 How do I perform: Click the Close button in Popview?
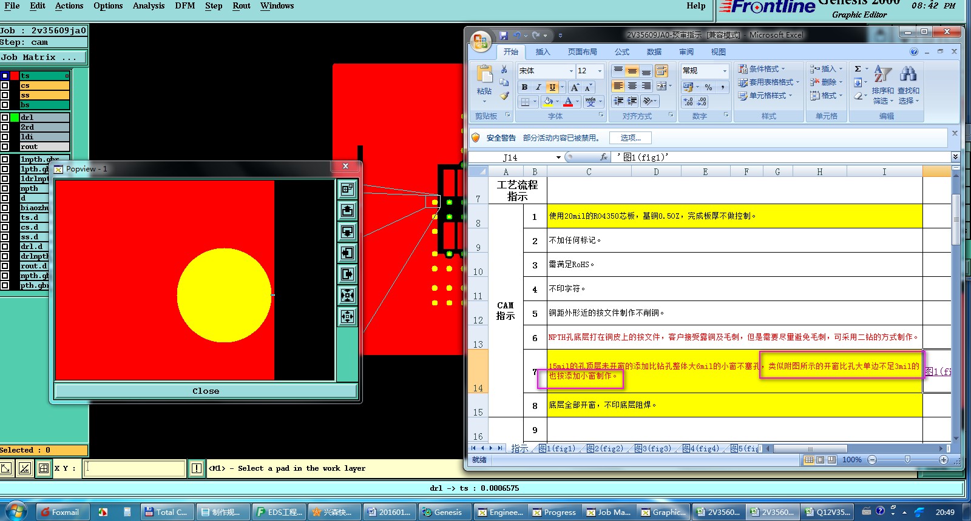point(206,391)
